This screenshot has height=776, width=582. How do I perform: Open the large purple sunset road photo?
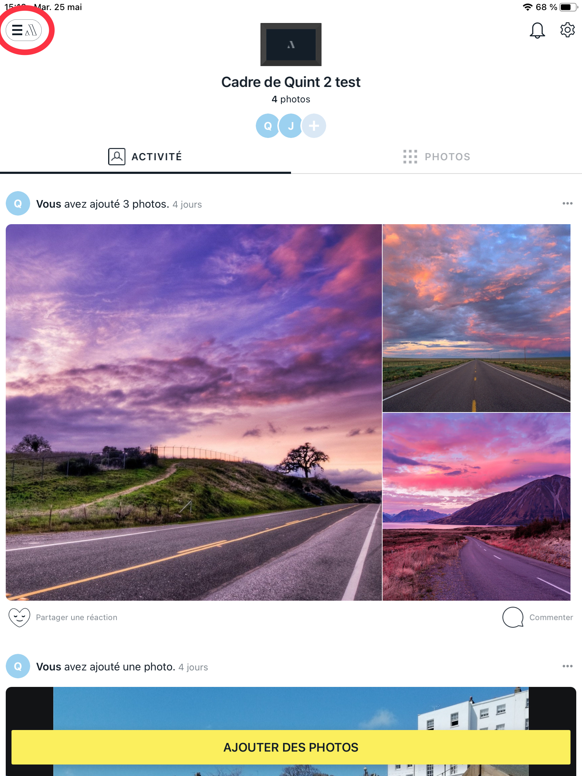click(x=194, y=412)
